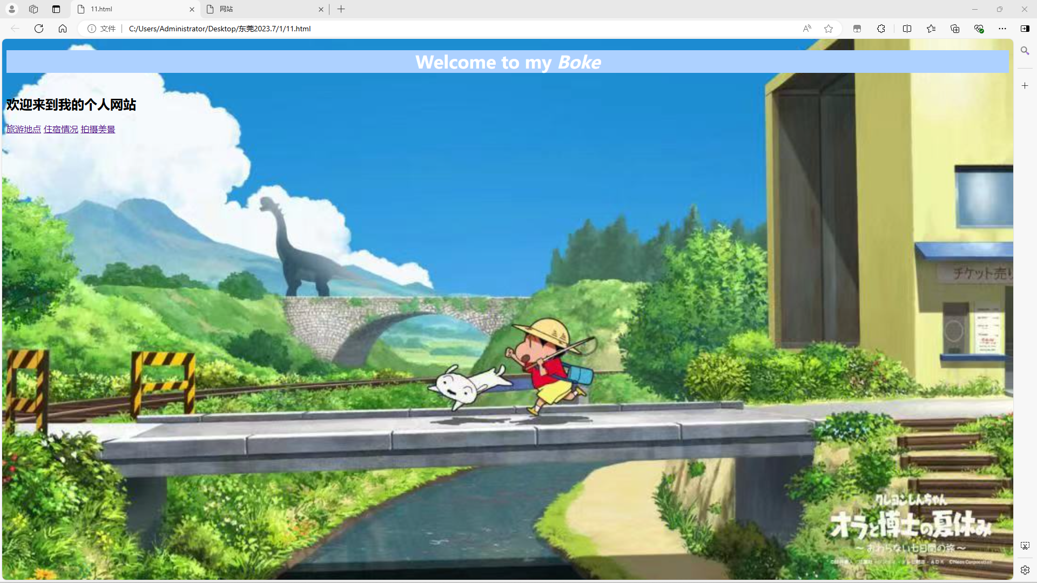
Task: Close the 11.html tab
Action: 192,9
